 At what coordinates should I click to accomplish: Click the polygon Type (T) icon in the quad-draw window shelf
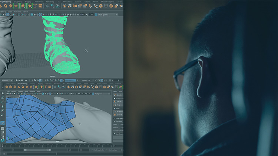coord(46,87)
